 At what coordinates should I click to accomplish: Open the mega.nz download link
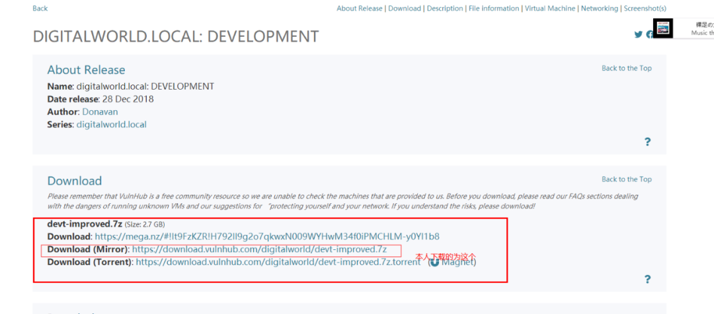coord(267,236)
